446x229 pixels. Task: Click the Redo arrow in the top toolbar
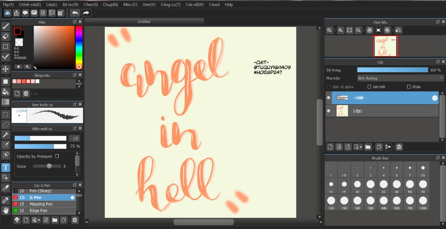tap(86, 13)
